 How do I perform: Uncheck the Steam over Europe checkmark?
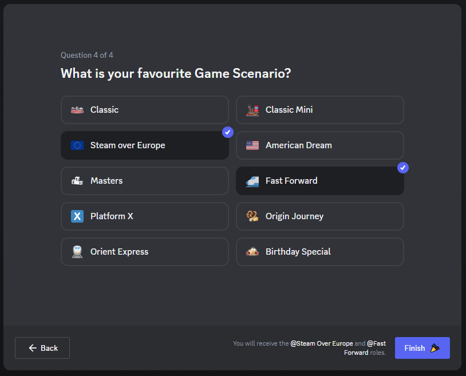point(228,132)
